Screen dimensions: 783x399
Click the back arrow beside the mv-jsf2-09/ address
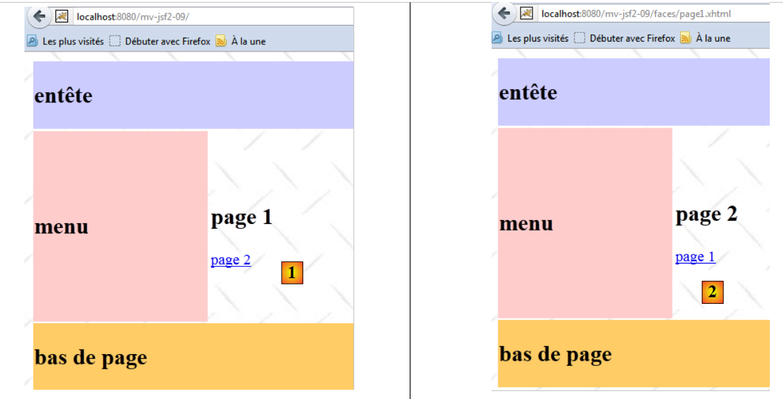(x=40, y=16)
